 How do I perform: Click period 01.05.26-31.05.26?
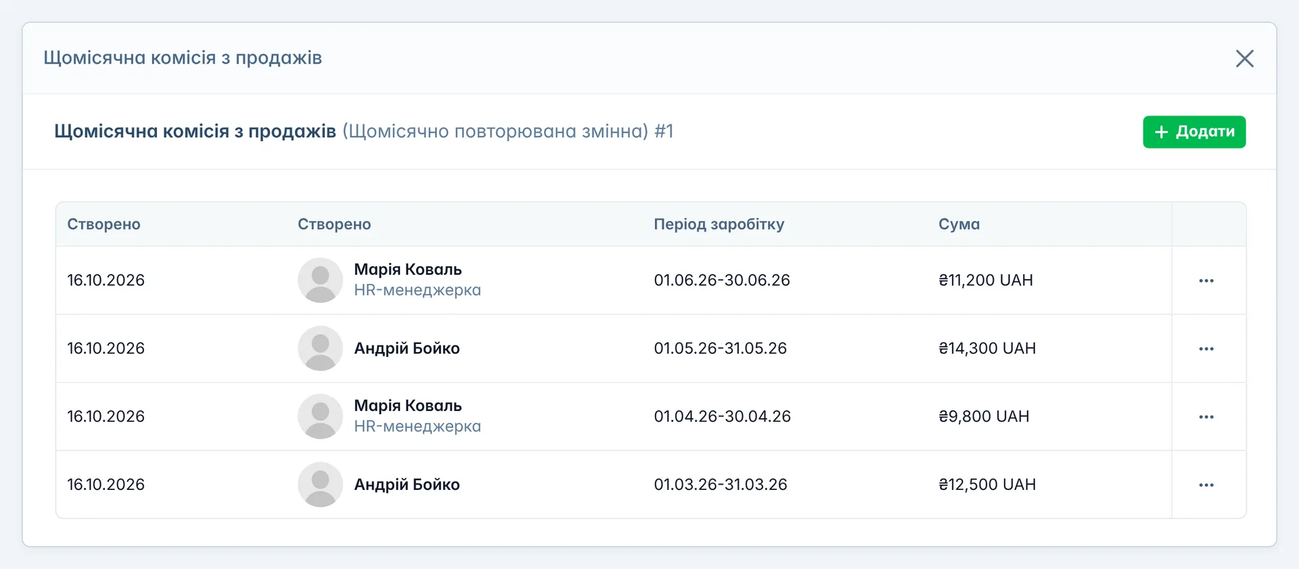click(x=721, y=348)
